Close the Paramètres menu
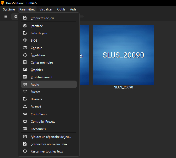 [27, 9]
